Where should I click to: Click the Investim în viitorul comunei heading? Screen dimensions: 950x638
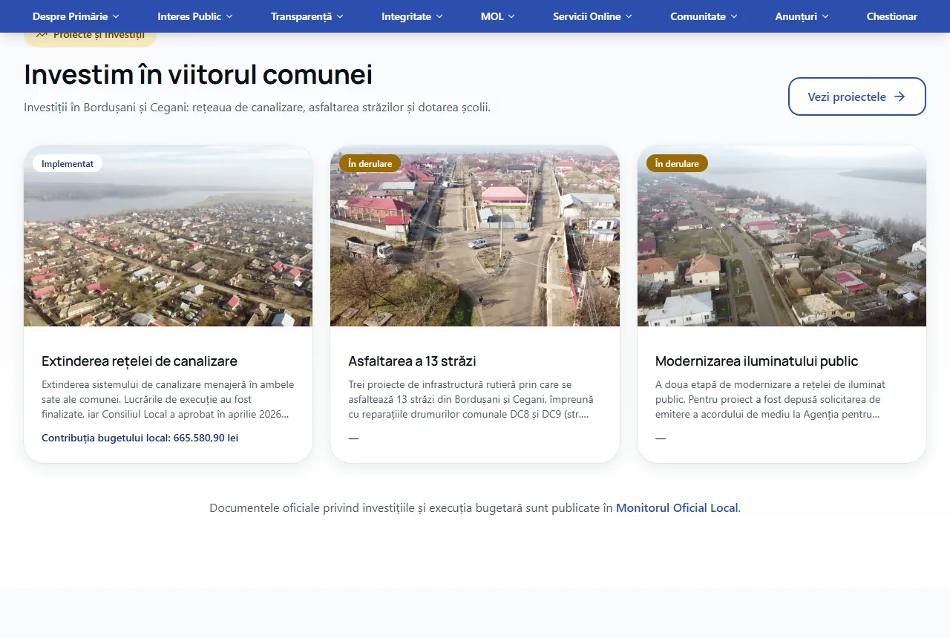[198, 75]
